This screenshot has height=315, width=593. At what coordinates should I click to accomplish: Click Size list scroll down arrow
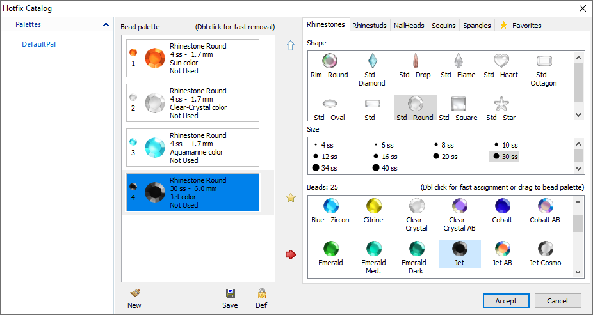[x=578, y=169]
